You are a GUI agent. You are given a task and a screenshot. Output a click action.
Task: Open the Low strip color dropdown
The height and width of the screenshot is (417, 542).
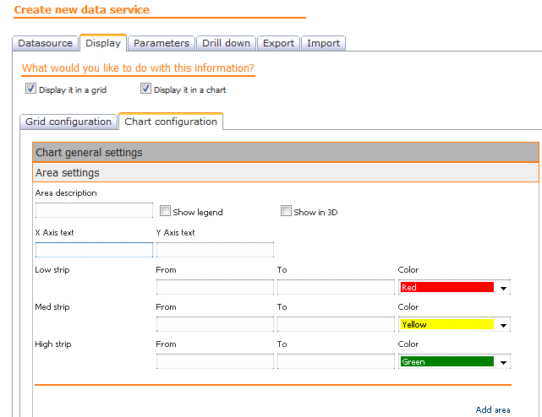pos(504,288)
